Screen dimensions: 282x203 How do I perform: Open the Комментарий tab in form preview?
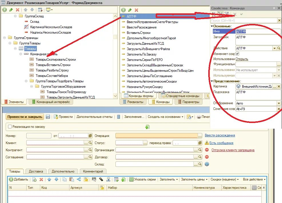coord(93,171)
